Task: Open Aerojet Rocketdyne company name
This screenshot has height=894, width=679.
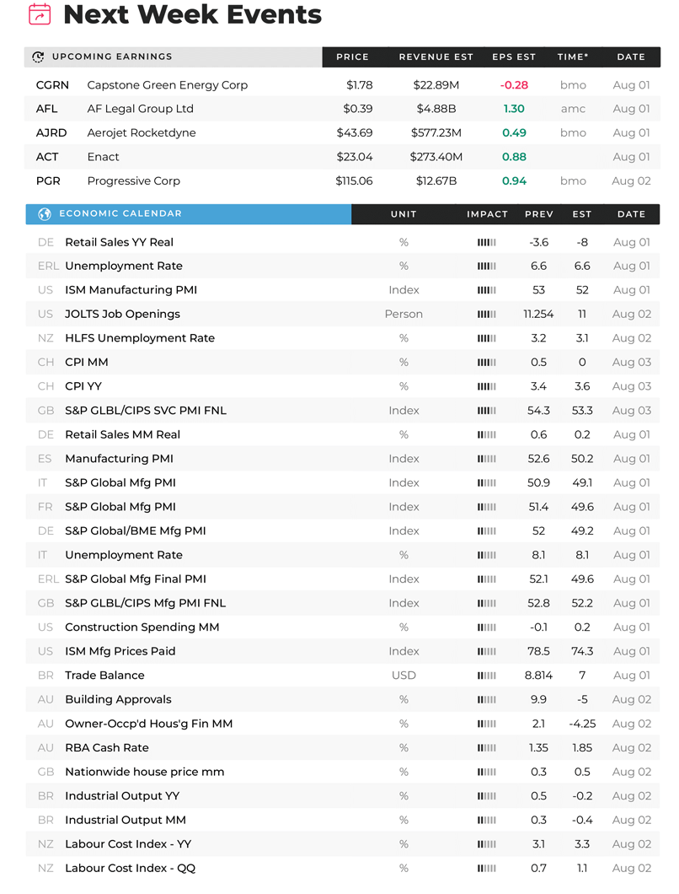Action: click(142, 133)
